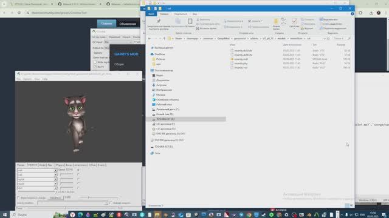389x218 pixels.
Task: Sort files by the Size column header
Action: click(341, 45)
